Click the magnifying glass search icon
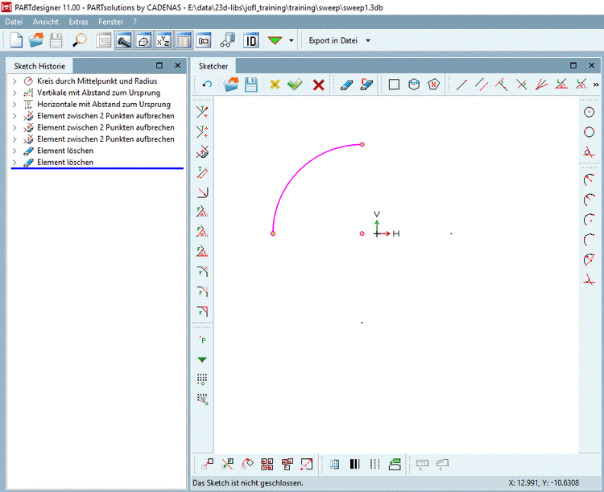Screen dimensions: 604x492 click(x=80, y=40)
